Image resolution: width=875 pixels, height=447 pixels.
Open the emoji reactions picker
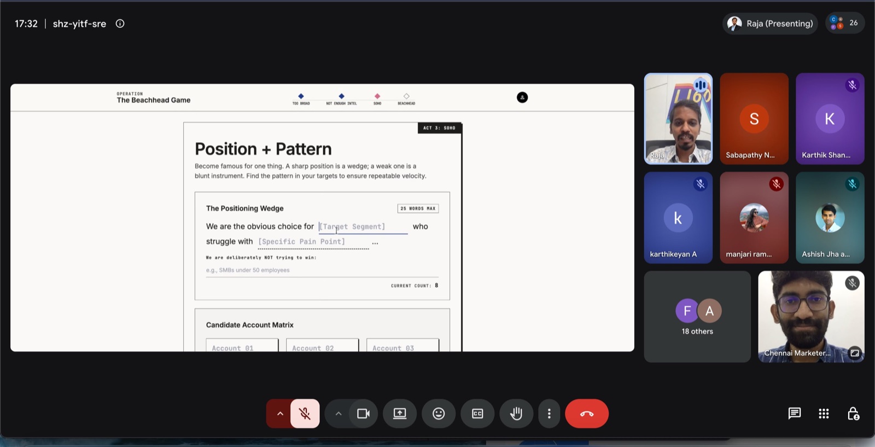pos(439,414)
